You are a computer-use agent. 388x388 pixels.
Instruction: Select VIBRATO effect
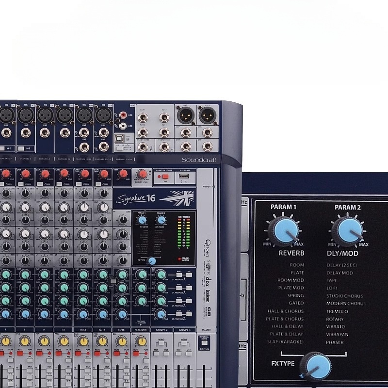[x=336, y=326]
